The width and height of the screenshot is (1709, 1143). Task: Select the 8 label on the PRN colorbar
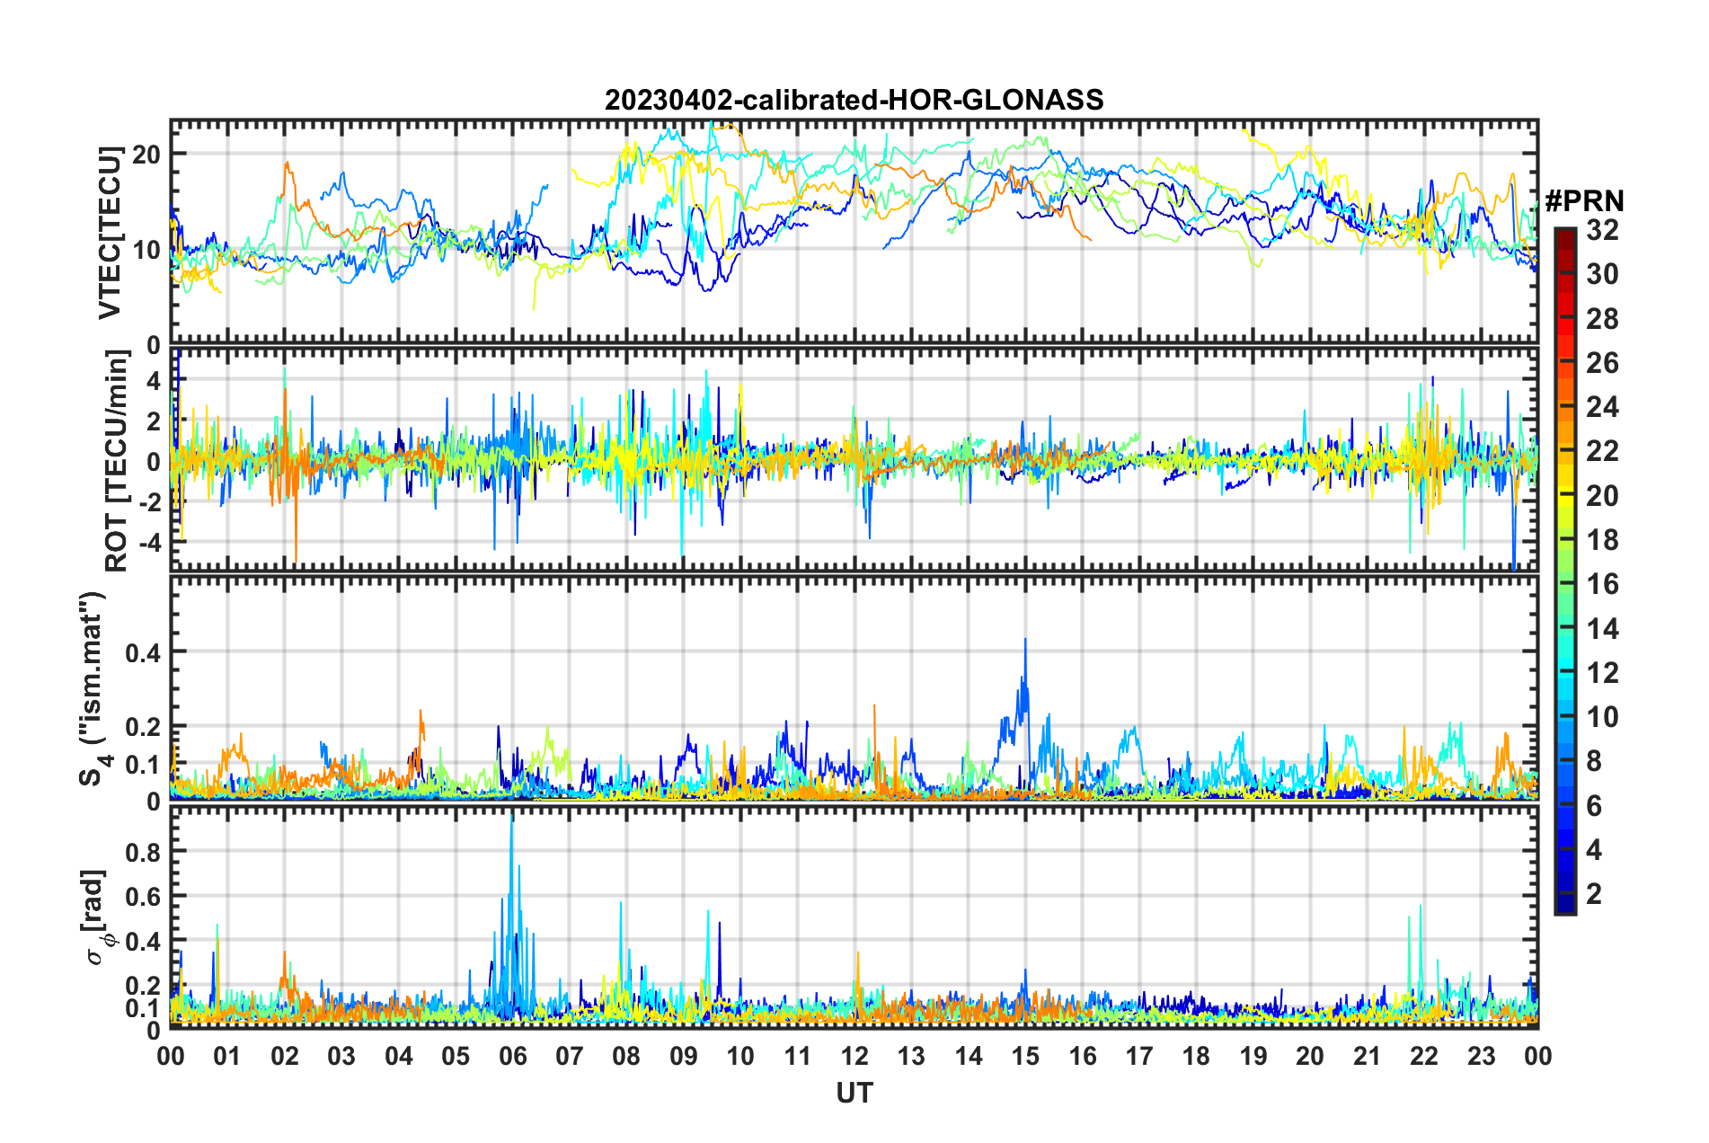(1595, 761)
